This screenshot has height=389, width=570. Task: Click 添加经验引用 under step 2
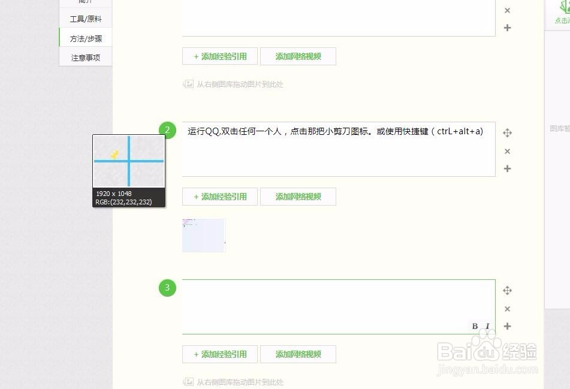coord(219,197)
